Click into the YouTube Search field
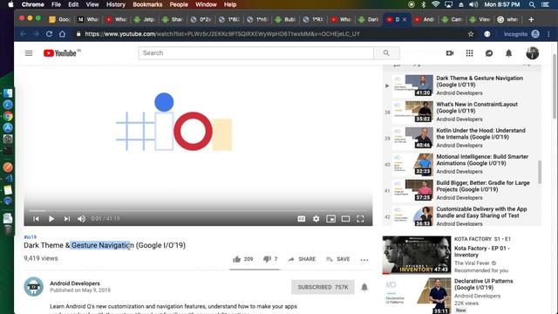This screenshot has width=558, height=314. point(255,53)
